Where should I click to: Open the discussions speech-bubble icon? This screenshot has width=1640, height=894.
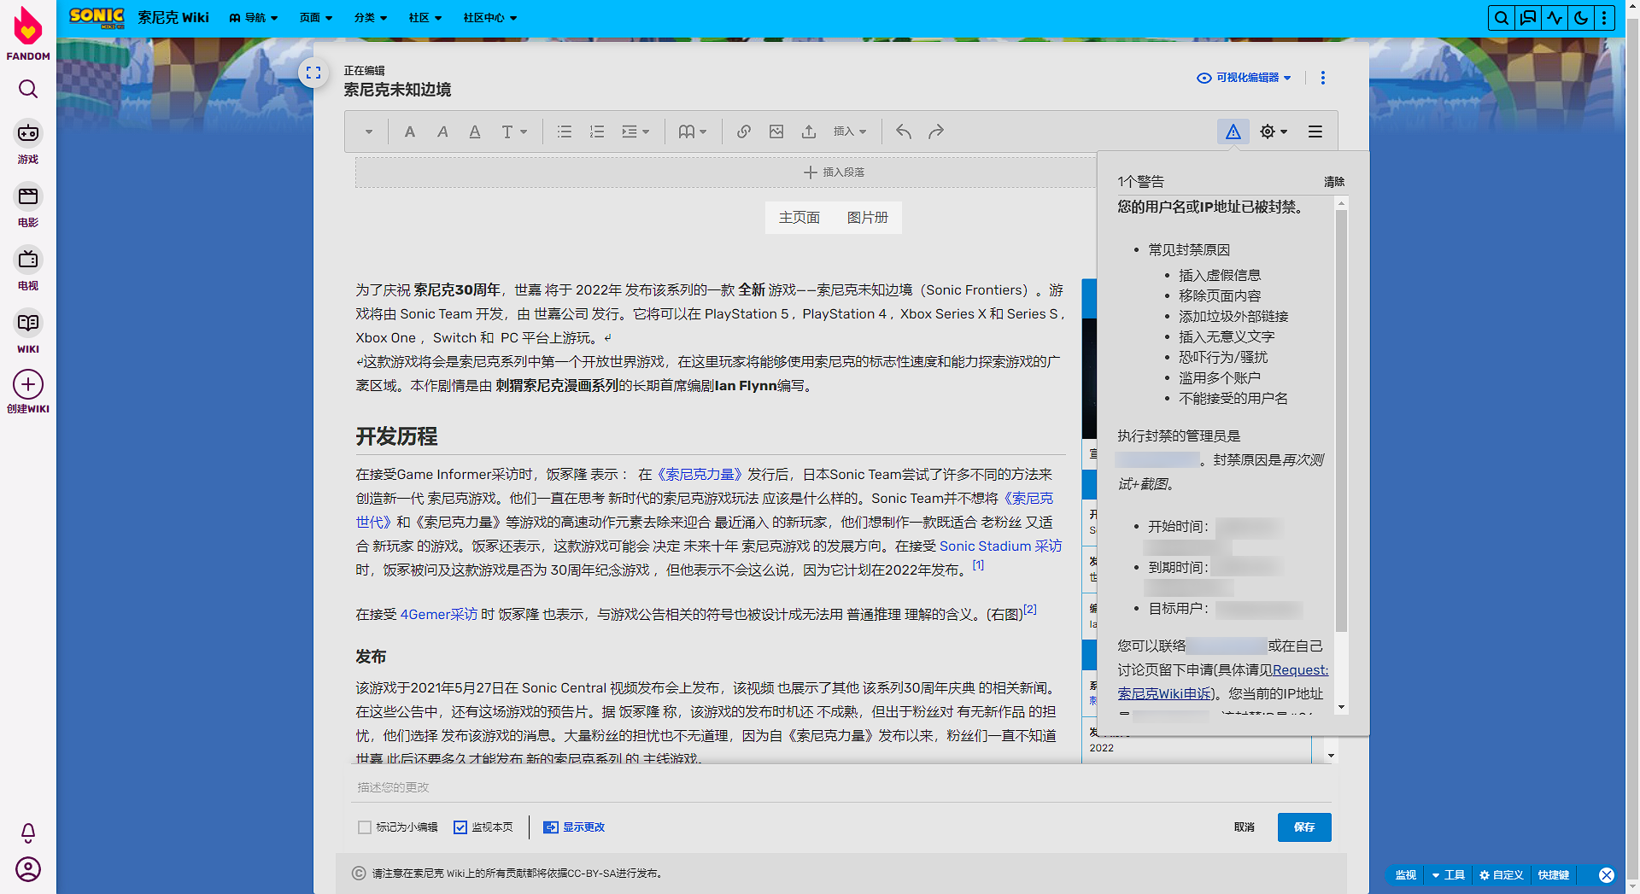(1528, 18)
